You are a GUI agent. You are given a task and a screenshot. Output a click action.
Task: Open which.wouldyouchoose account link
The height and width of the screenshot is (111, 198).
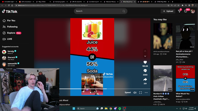pyautogui.click(x=161, y=51)
